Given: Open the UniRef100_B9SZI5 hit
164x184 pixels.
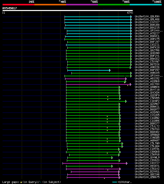Looking at the screenshot, I should click(147, 28).
